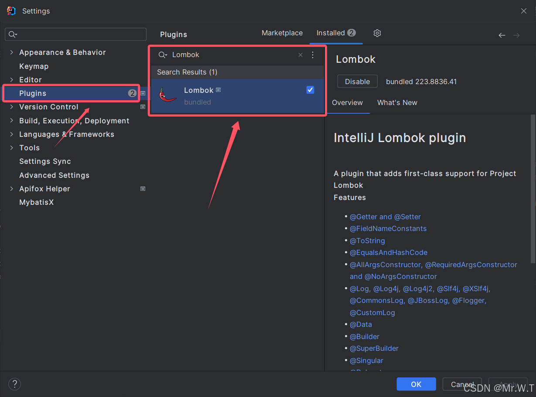The height and width of the screenshot is (397, 536).
Task: Expand Languages & Frameworks node
Action: (11, 134)
